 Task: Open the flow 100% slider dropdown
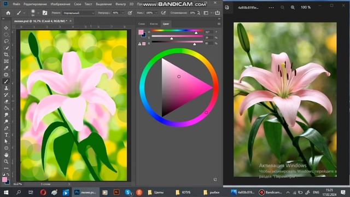(x=156, y=13)
